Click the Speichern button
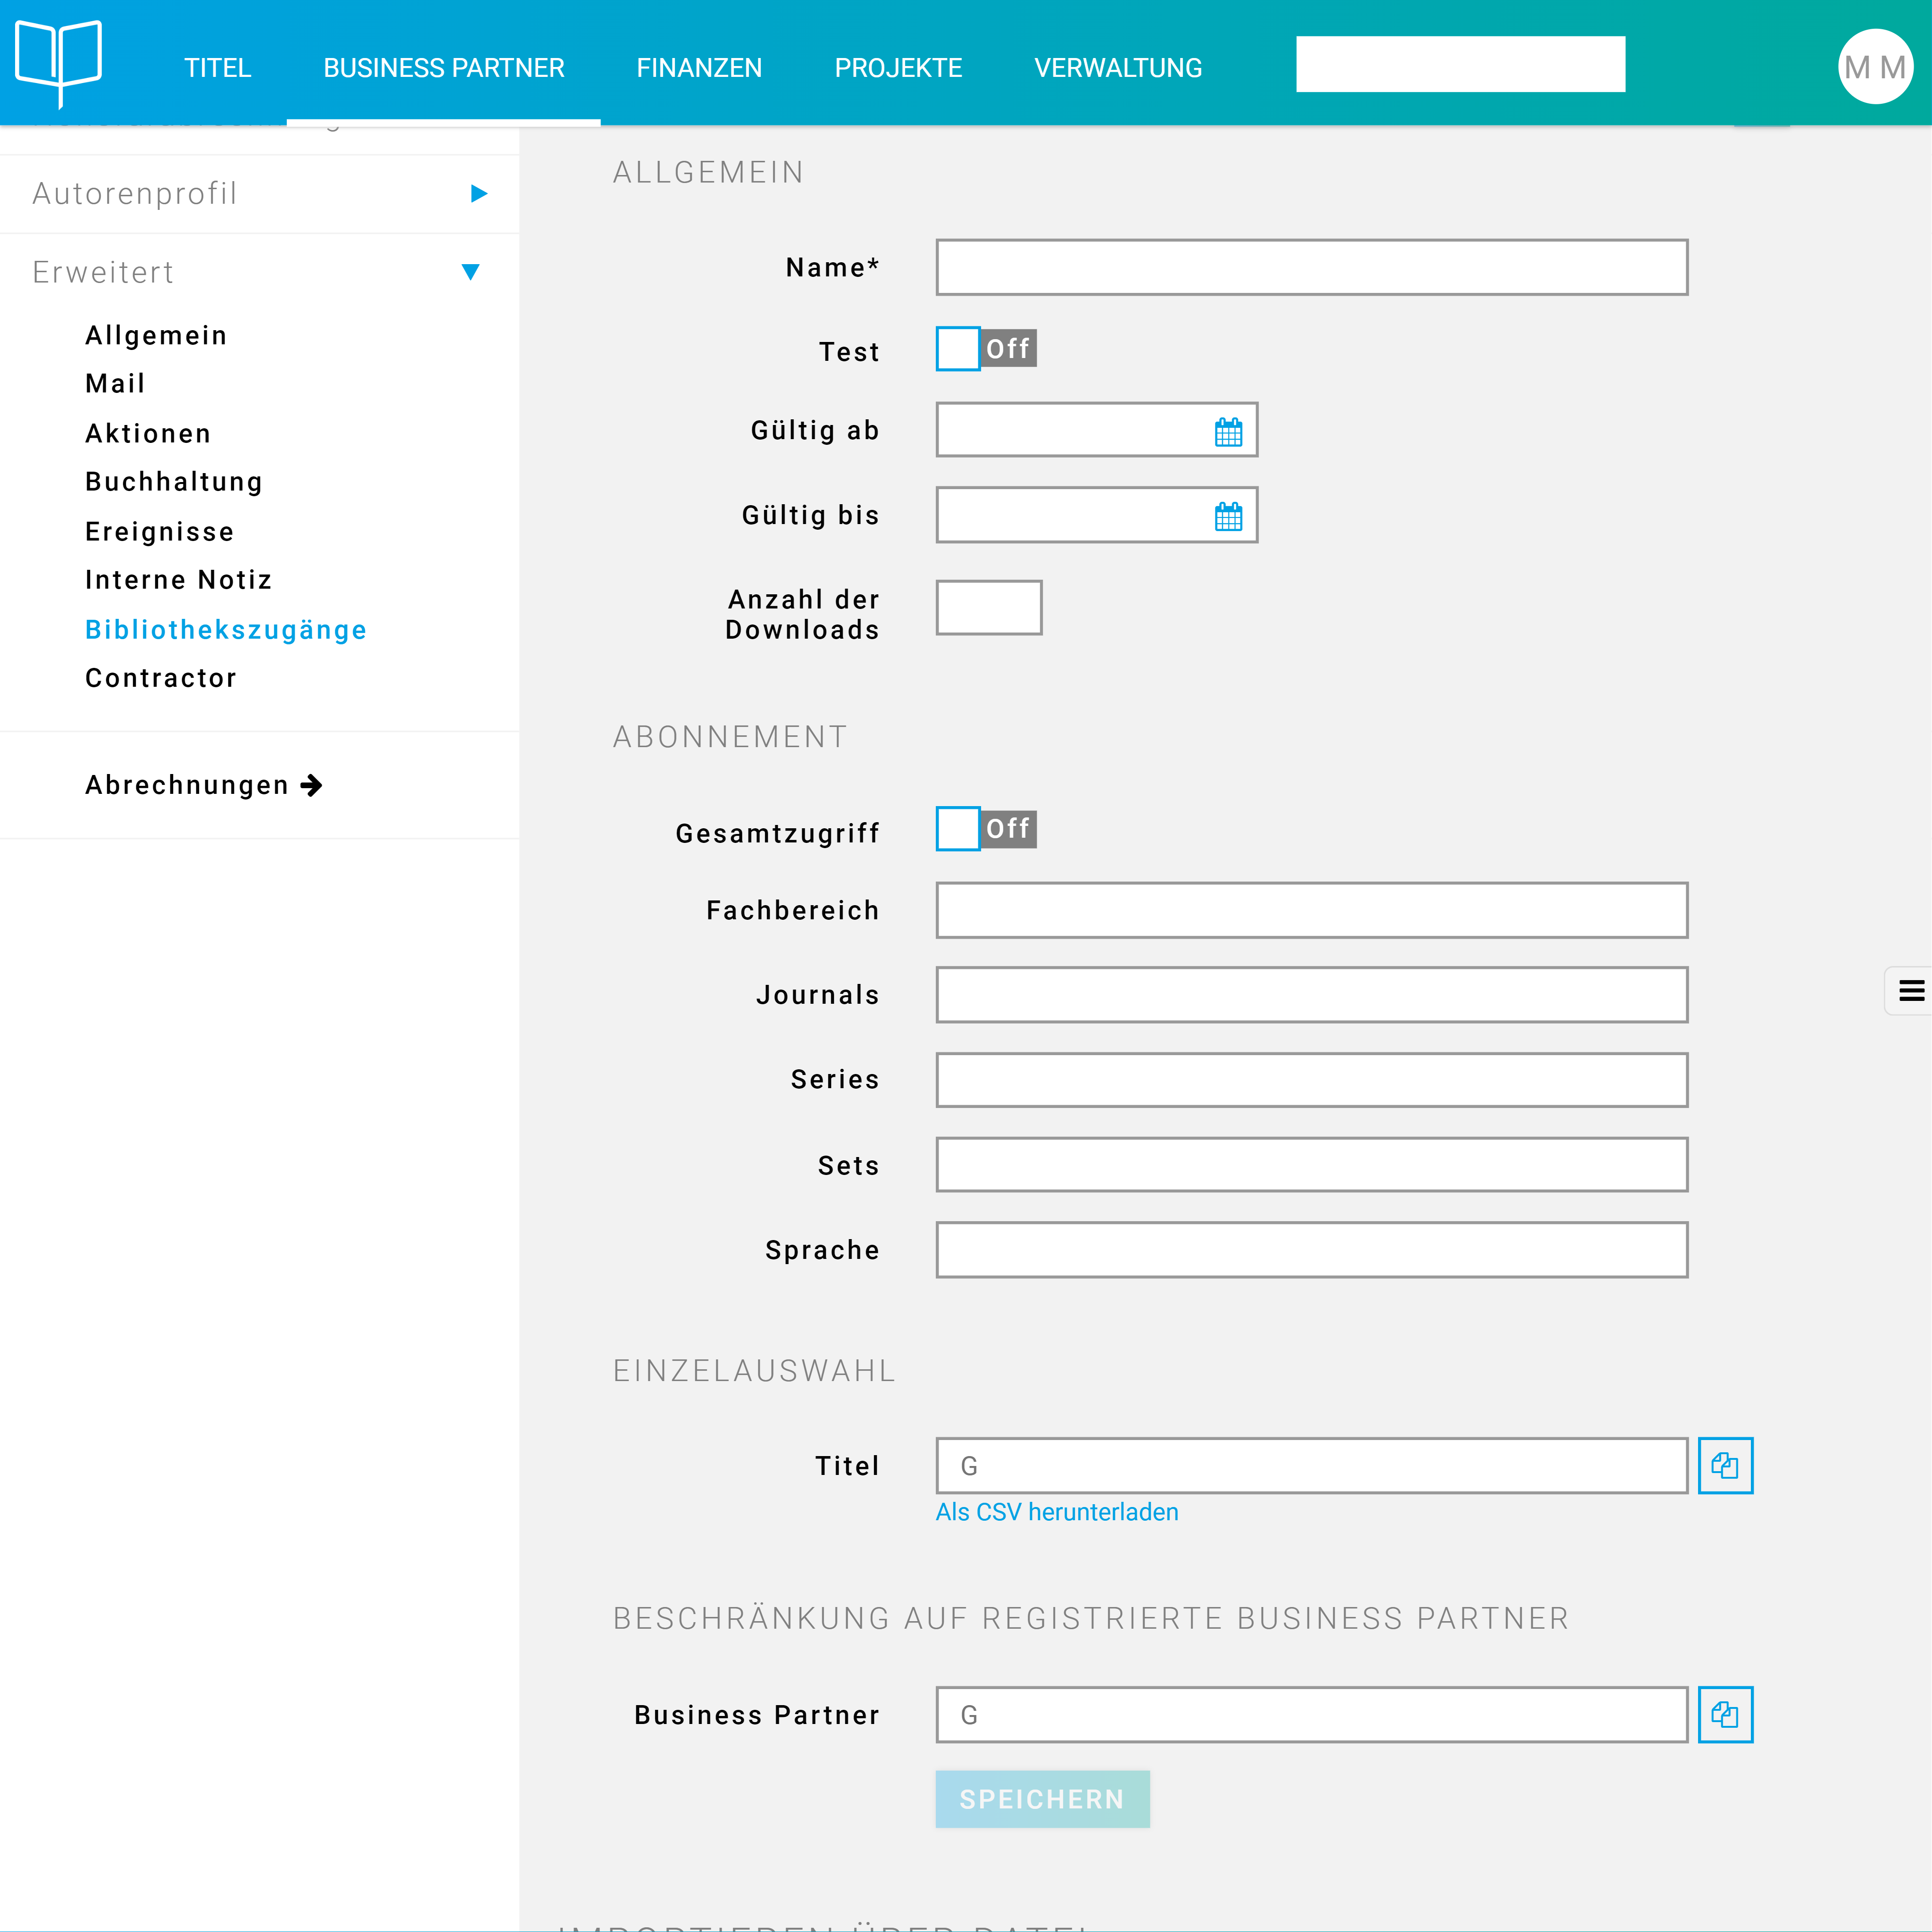The width and height of the screenshot is (1932, 1932). pyautogui.click(x=1042, y=1799)
